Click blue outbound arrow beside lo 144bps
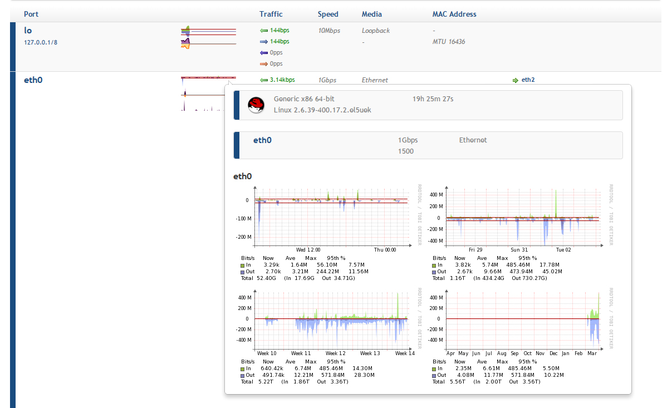This screenshot has height=408, width=672. click(264, 42)
